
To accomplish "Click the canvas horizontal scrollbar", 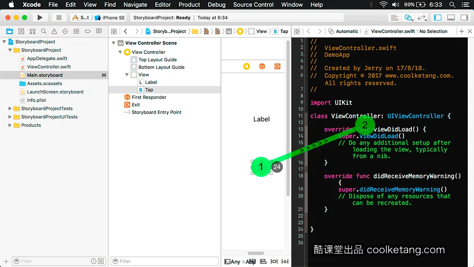I will (x=256, y=253).
